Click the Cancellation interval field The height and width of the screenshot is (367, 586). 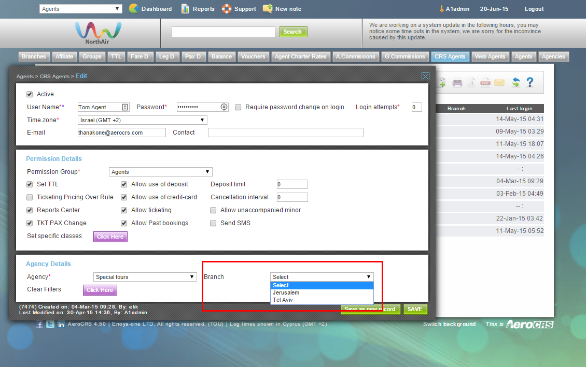(292, 197)
